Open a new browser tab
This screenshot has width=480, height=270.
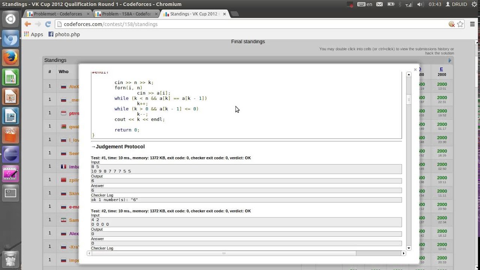[x=235, y=14]
